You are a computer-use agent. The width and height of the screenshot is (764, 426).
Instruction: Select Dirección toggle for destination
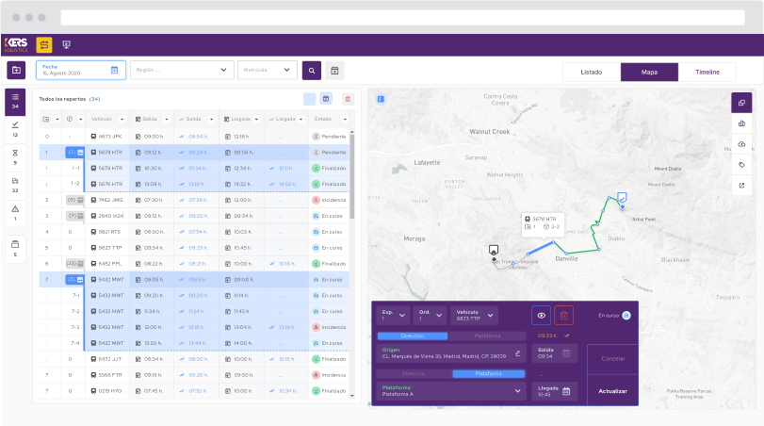point(413,373)
